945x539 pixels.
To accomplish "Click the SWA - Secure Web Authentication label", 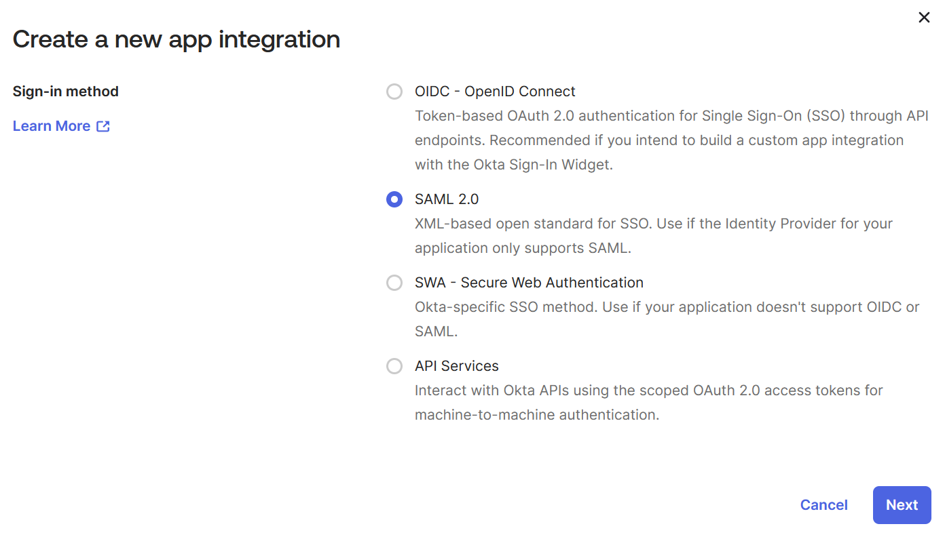I will pos(529,283).
